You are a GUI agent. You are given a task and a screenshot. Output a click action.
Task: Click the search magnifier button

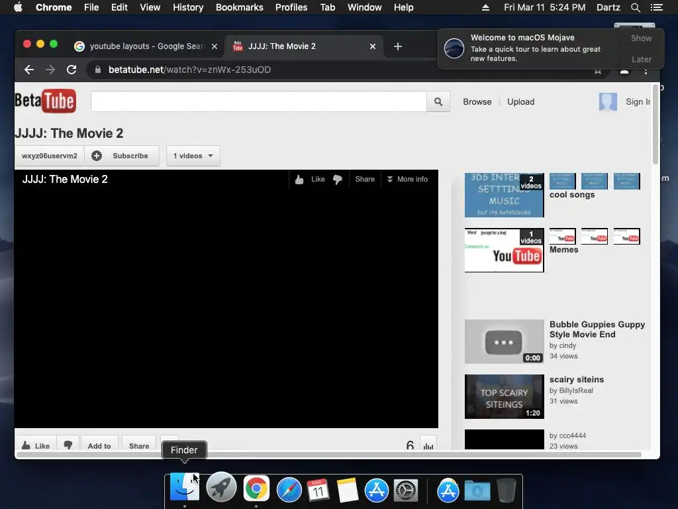438,101
